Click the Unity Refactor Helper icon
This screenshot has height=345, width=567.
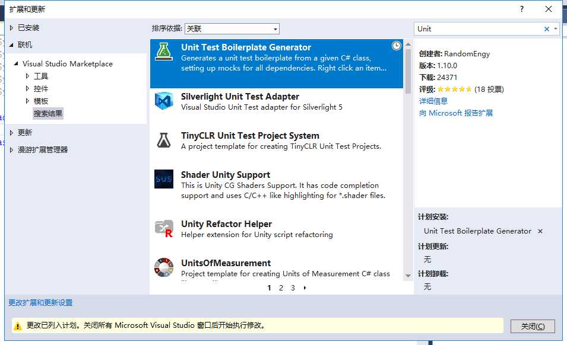(164, 228)
